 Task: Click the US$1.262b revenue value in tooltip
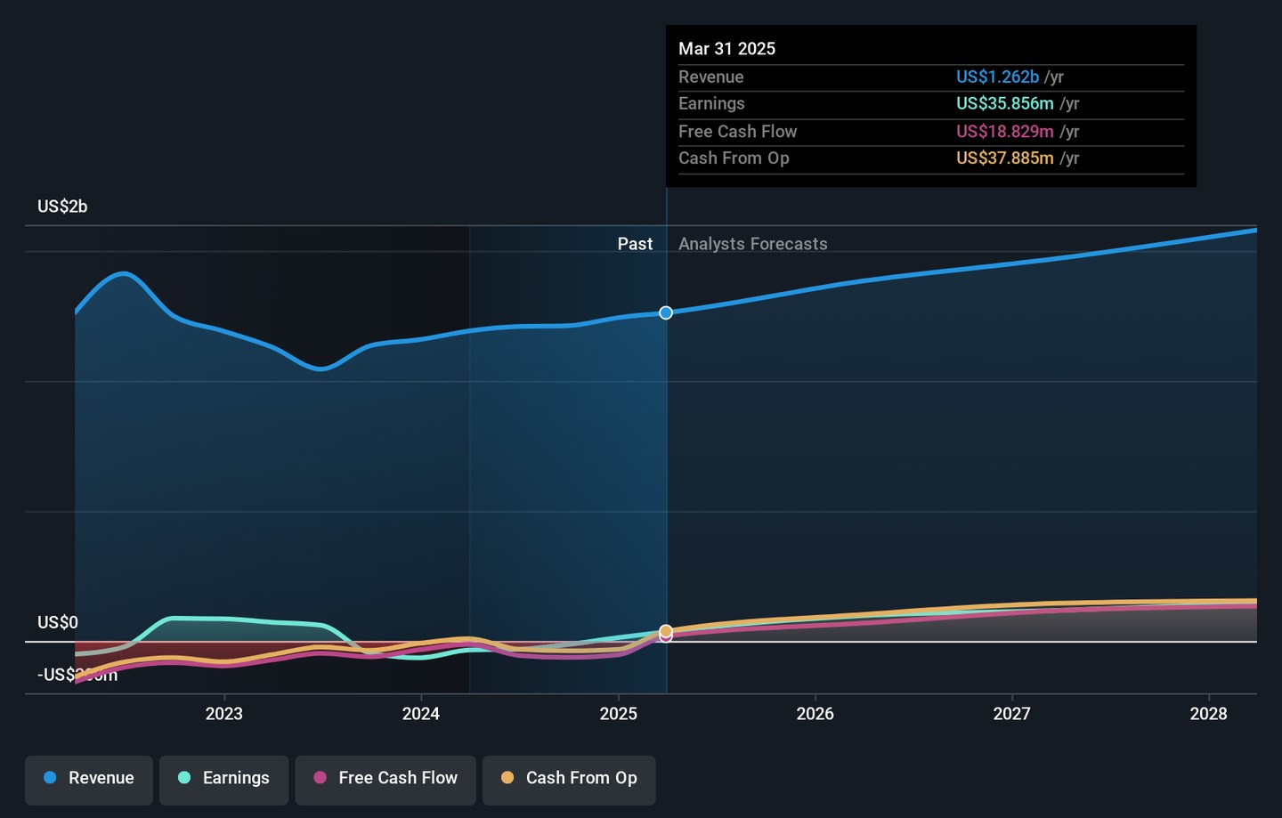tap(997, 77)
